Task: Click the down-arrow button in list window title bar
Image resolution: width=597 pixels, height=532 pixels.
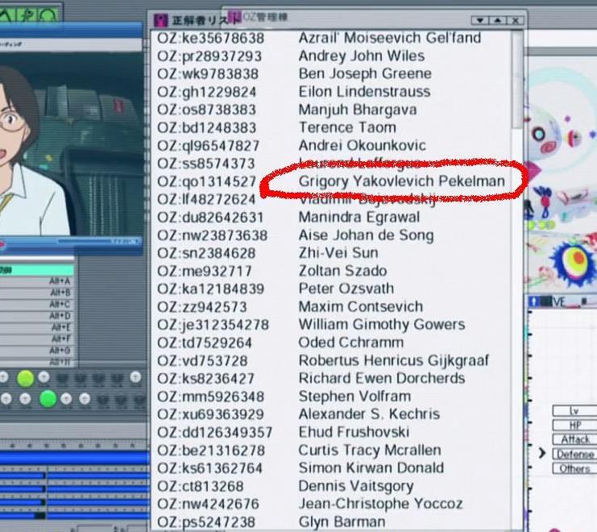Action: (x=480, y=20)
